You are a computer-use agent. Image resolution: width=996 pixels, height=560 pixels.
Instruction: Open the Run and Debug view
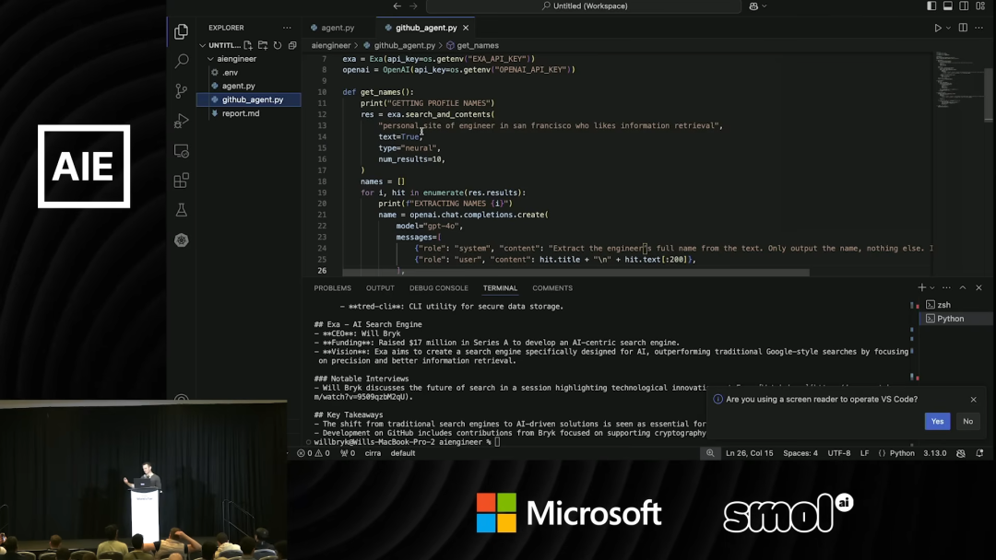point(181,121)
